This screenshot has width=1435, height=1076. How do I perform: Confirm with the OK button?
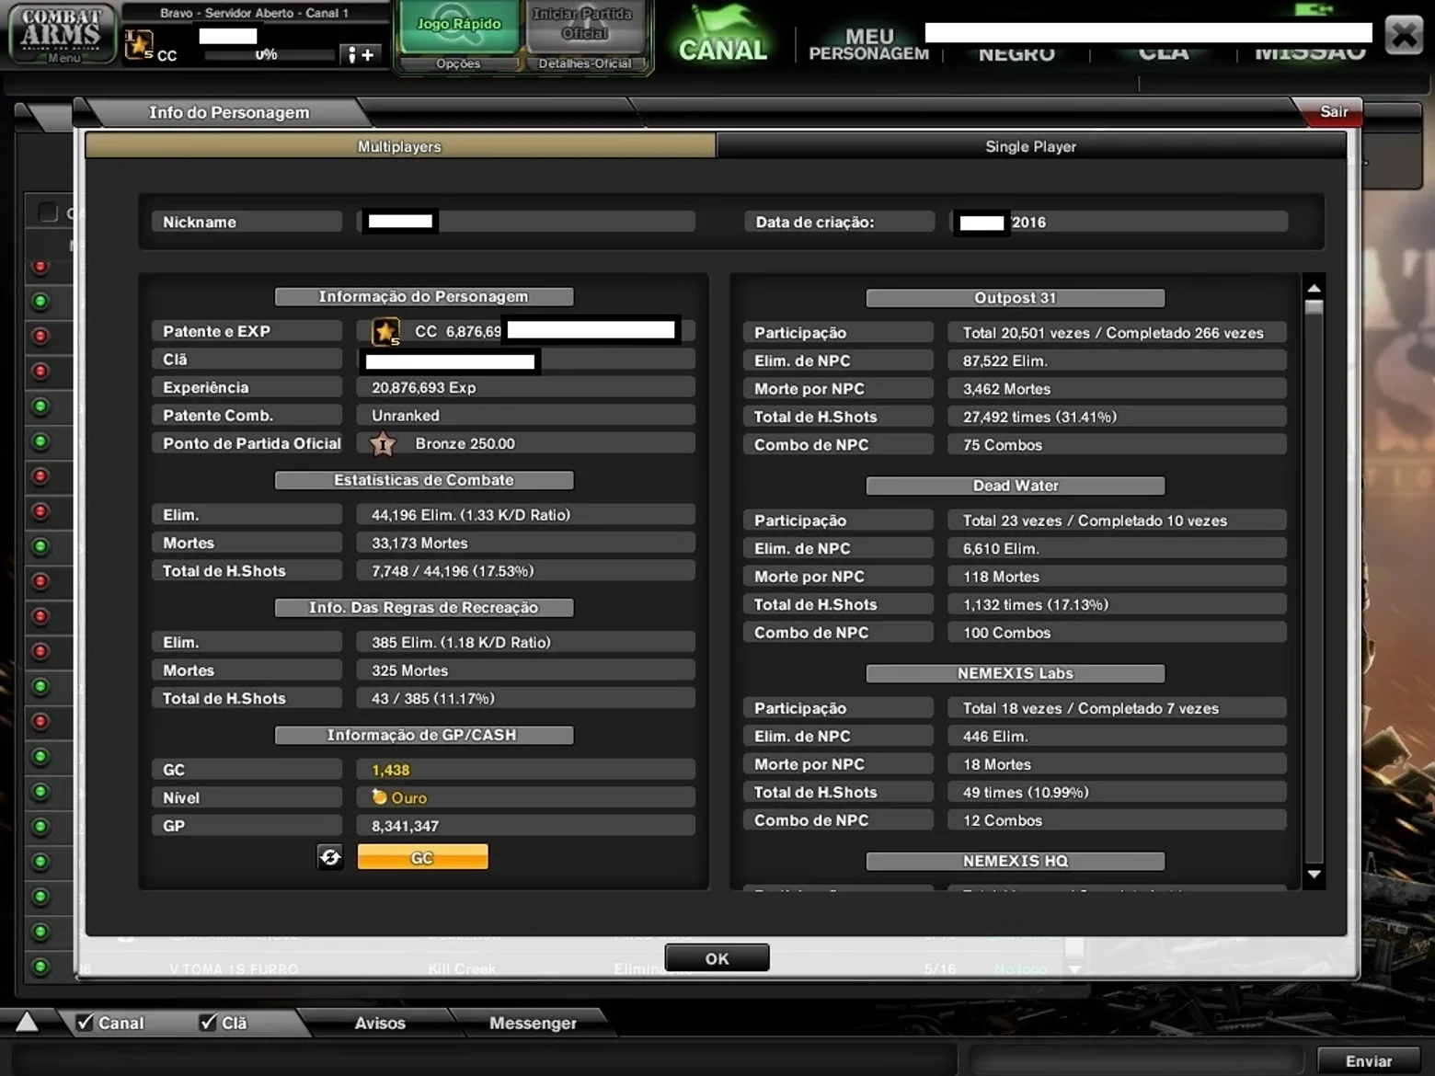coord(717,958)
